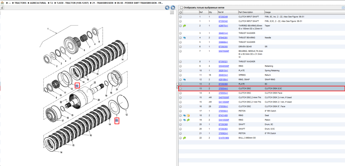Open part number link 379554A1
345x166 pixels.
coord(223,88)
